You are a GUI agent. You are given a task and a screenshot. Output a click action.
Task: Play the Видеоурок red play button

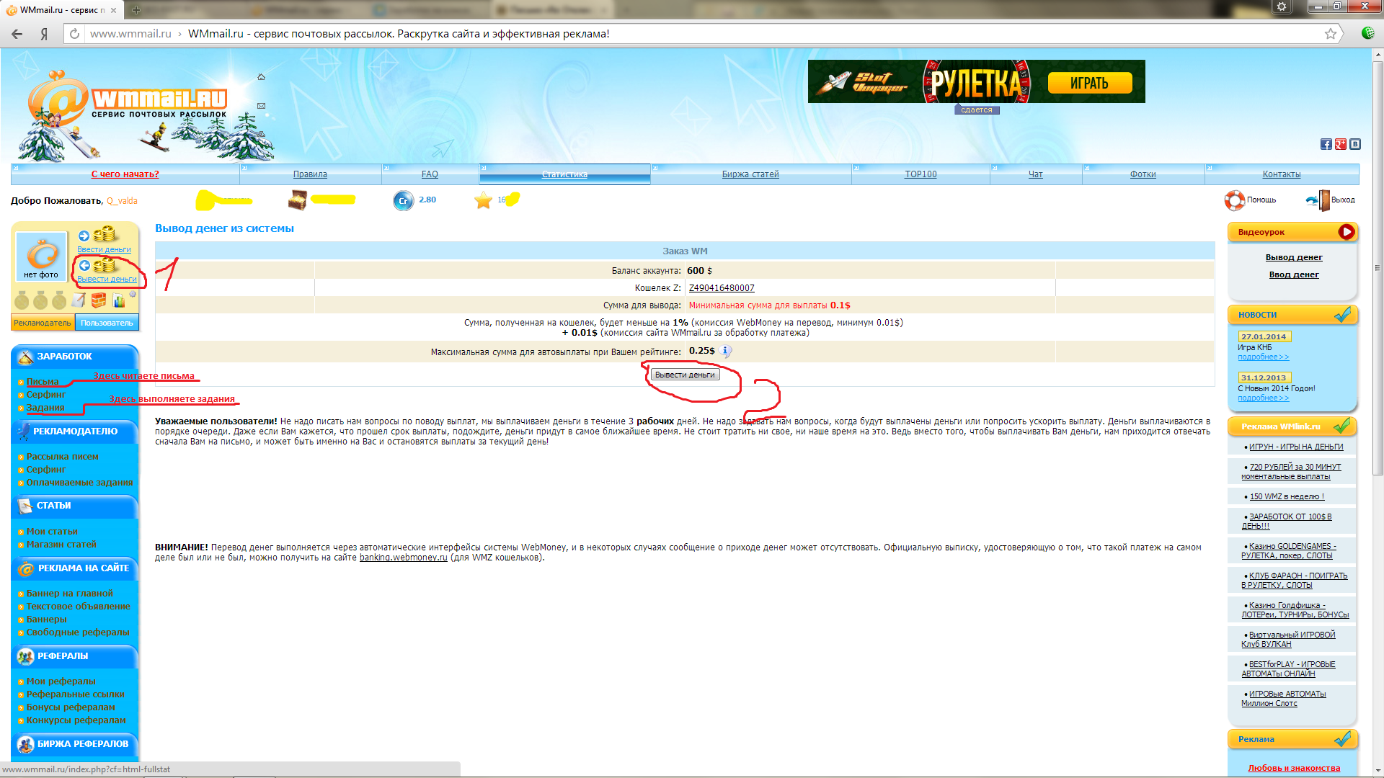pyautogui.click(x=1346, y=232)
